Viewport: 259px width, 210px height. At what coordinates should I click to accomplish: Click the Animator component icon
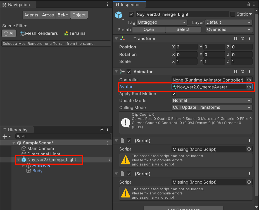[x=122, y=71]
